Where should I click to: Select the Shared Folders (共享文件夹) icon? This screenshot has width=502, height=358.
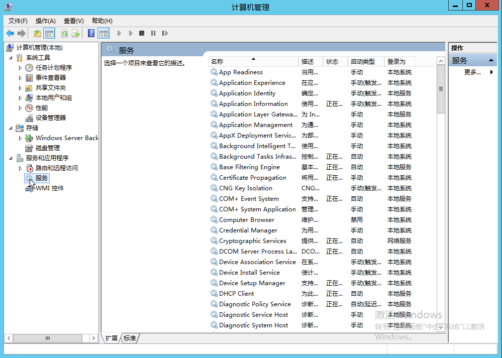tap(29, 88)
